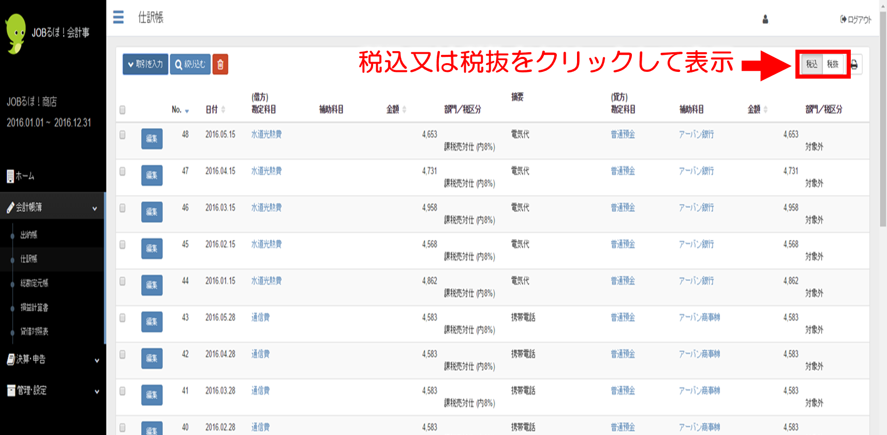887x435 pixels.
Task: Click 電気代 summary in row 45
Action: 520,244
